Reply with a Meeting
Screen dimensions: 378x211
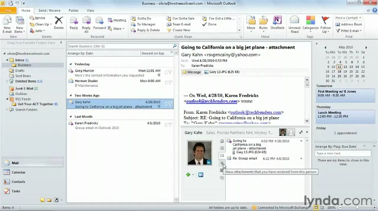[117, 20]
